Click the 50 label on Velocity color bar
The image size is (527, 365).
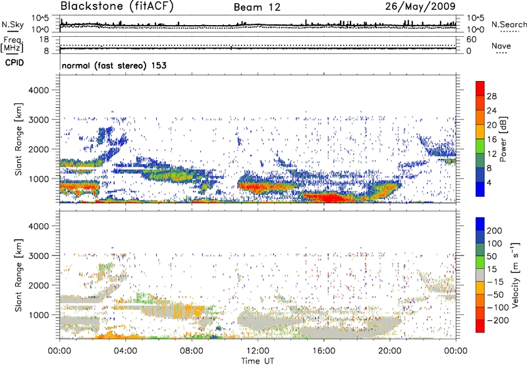coord(491,256)
